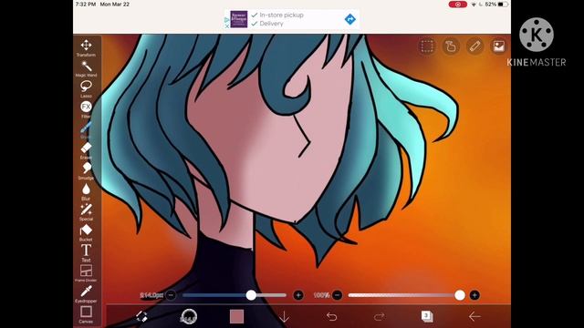Select the Transform tool
584x328 pixels.
click(x=86, y=48)
